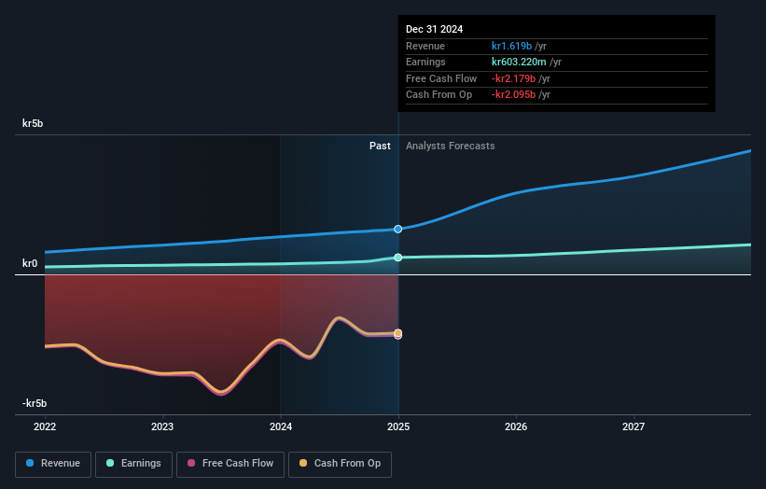Toggle the Earnings legend button

[133, 464]
